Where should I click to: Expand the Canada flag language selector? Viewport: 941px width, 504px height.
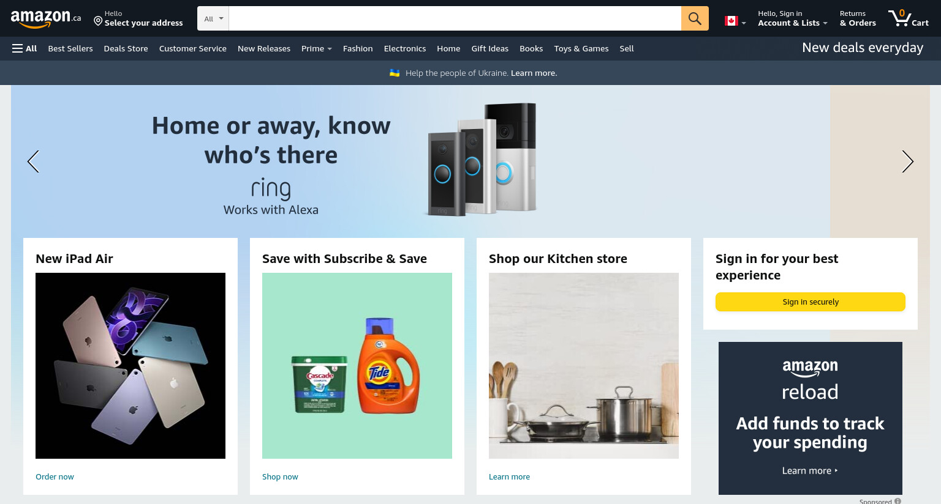click(735, 21)
